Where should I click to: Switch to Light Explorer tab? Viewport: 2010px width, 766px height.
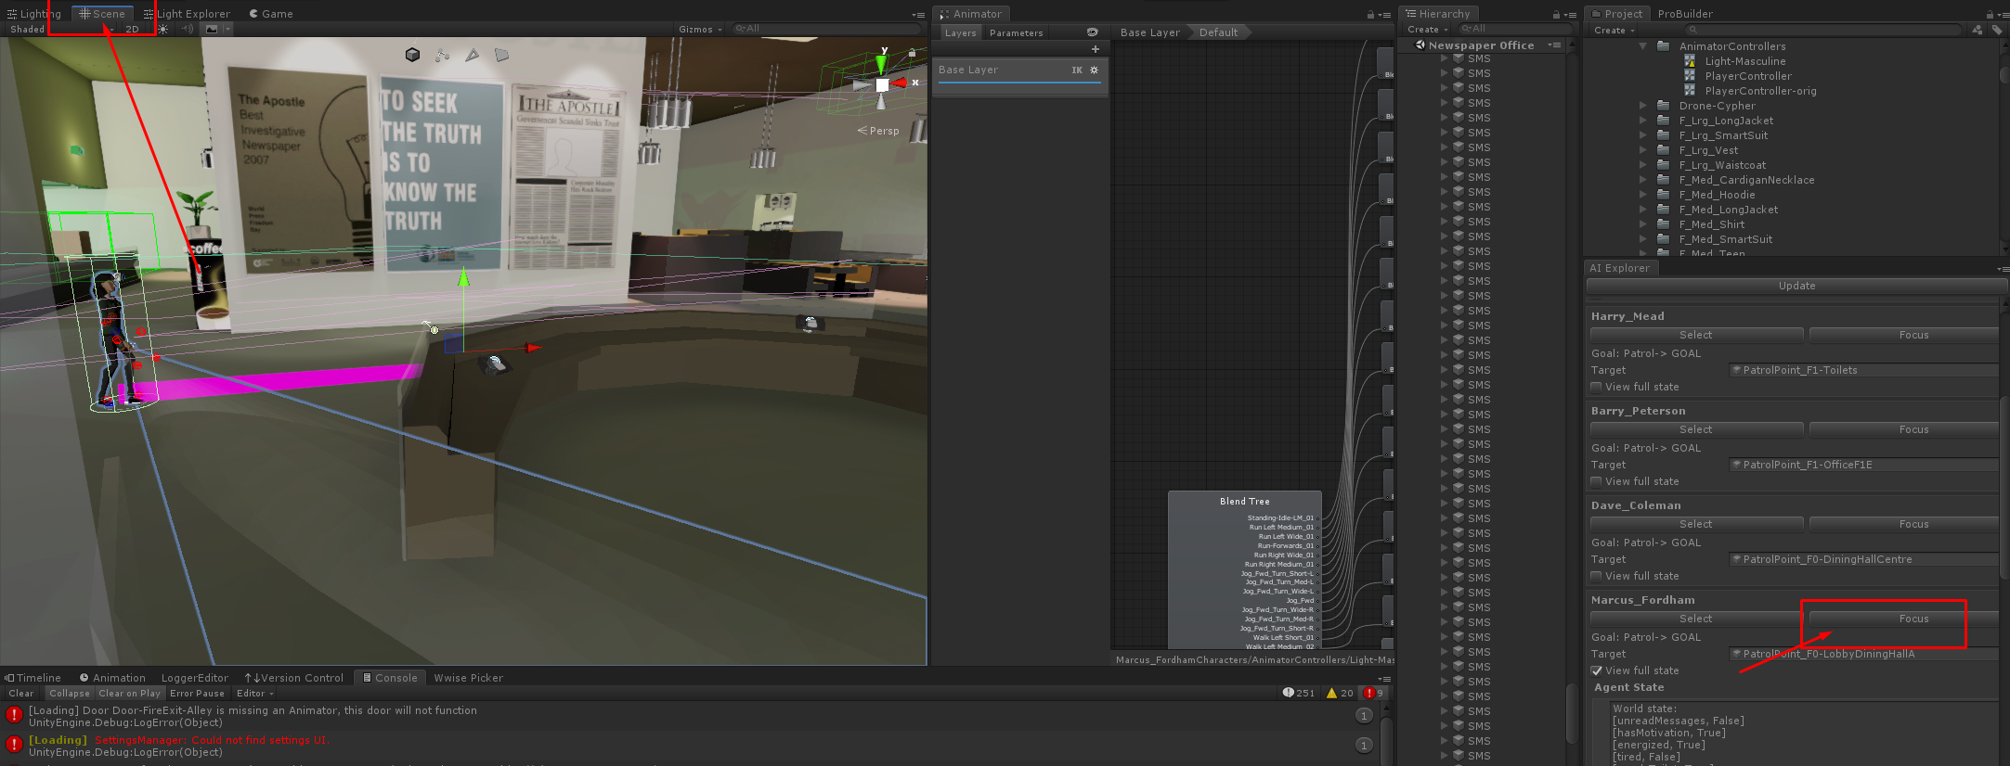(187, 14)
